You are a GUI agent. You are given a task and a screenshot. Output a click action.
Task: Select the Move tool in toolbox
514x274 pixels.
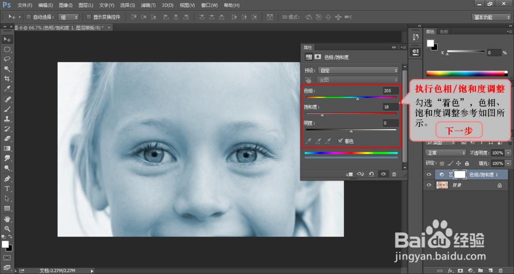(x=7, y=40)
